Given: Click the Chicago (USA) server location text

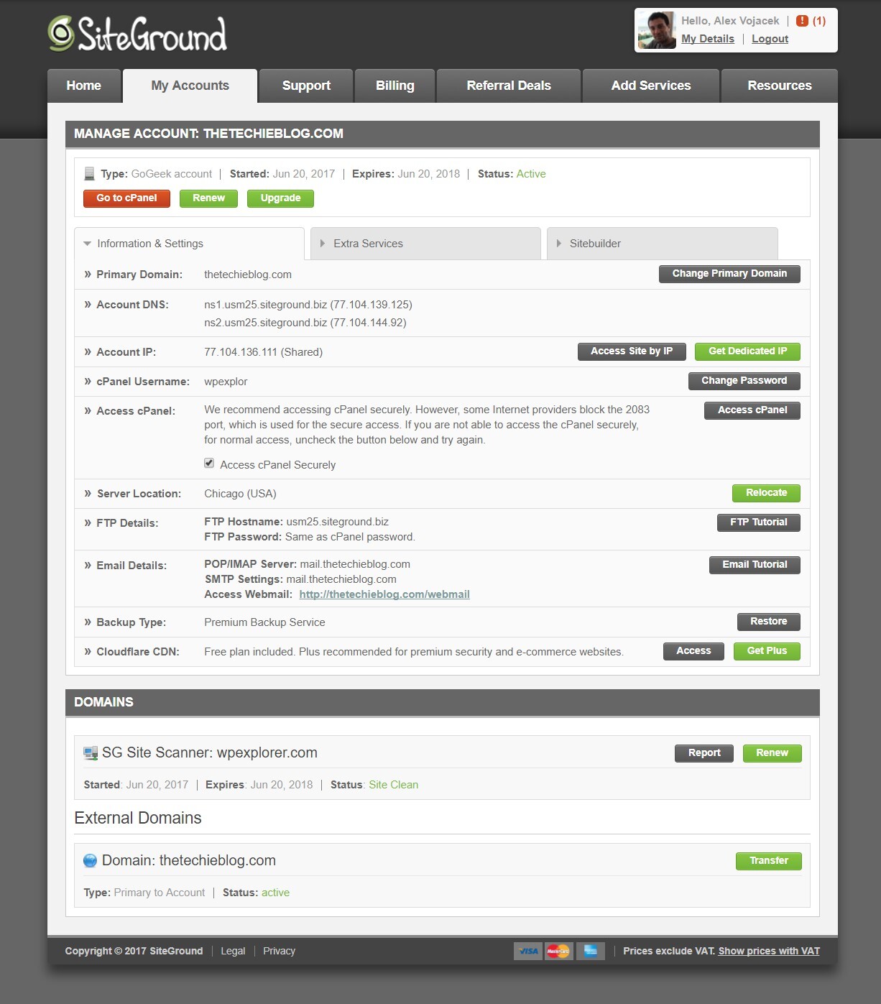Looking at the screenshot, I should pos(240,494).
